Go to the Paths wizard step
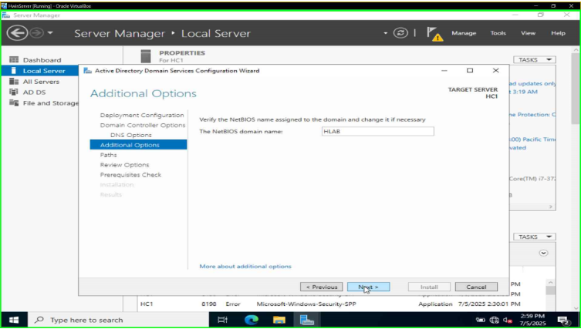This screenshot has height=329, width=581. click(x=108, y=155)
